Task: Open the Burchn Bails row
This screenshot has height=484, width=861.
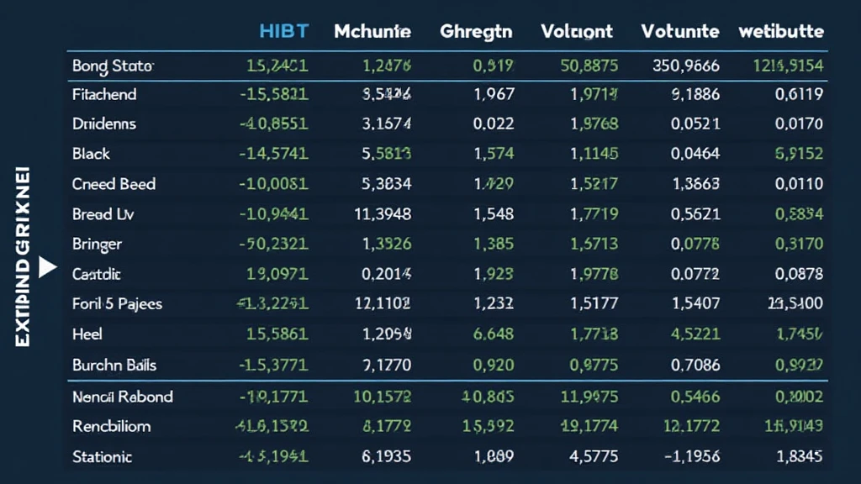Action: coord(114,366)
